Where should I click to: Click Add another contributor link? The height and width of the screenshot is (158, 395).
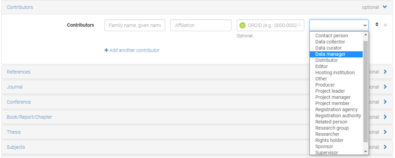[x=134, y=50]
